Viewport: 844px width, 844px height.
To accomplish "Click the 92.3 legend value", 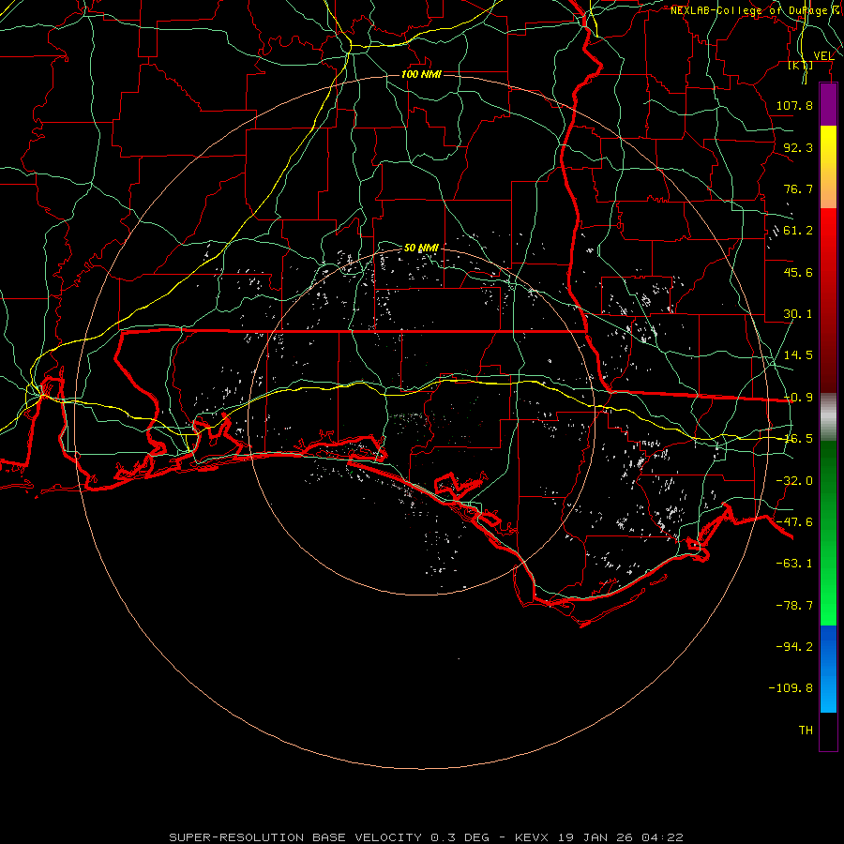I will point(798,147).
